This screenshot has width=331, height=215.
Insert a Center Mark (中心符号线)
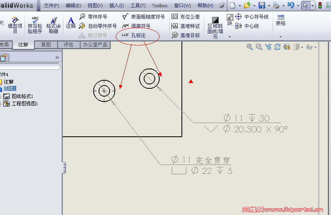(252, 17)
